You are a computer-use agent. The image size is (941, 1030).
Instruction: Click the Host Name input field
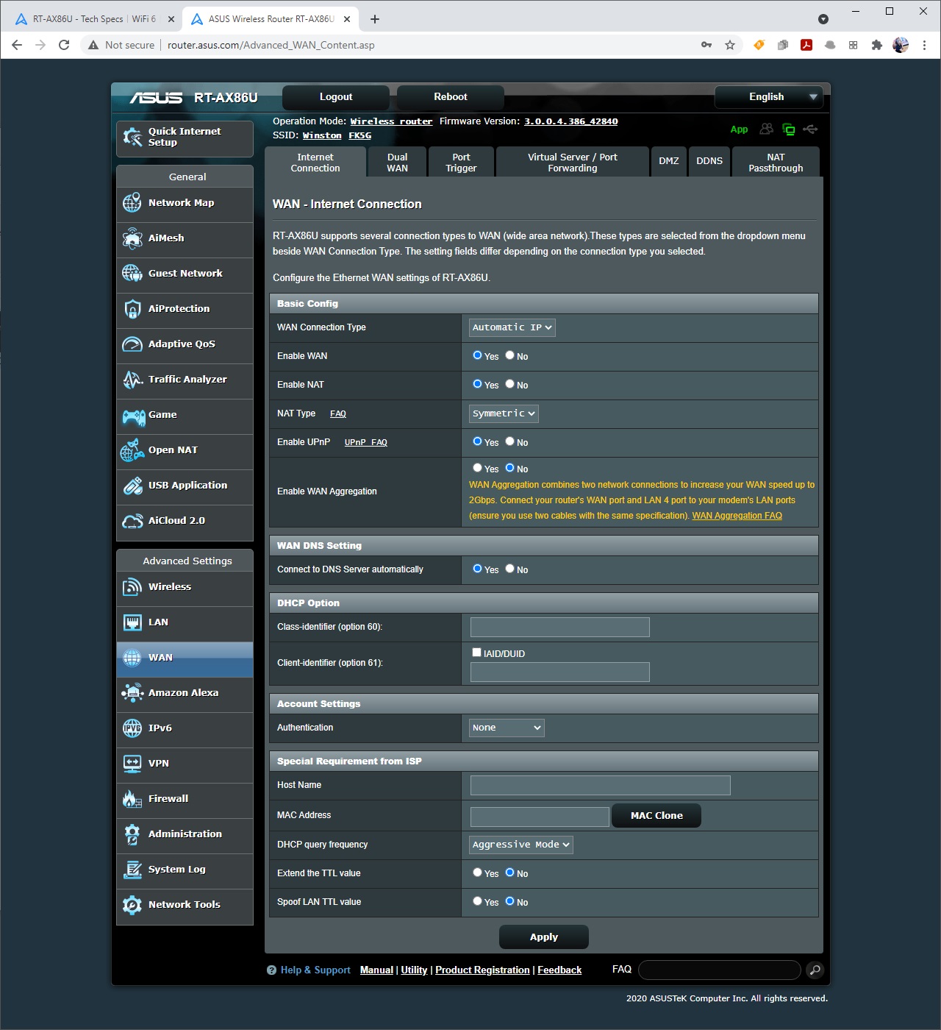(x=600, y=785)
